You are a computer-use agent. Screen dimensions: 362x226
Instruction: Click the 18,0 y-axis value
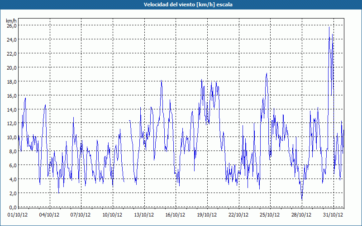point(12,82)
